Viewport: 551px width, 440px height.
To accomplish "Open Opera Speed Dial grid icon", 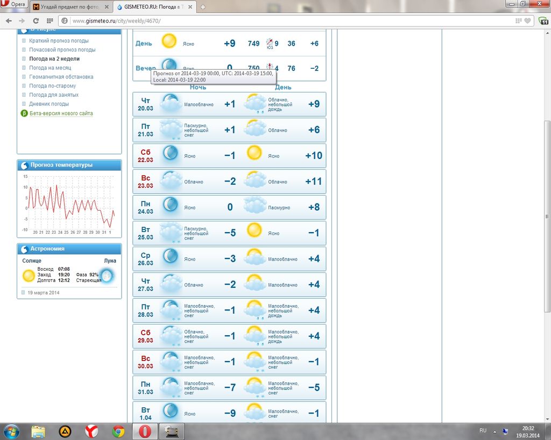I will tap(50, 20).
